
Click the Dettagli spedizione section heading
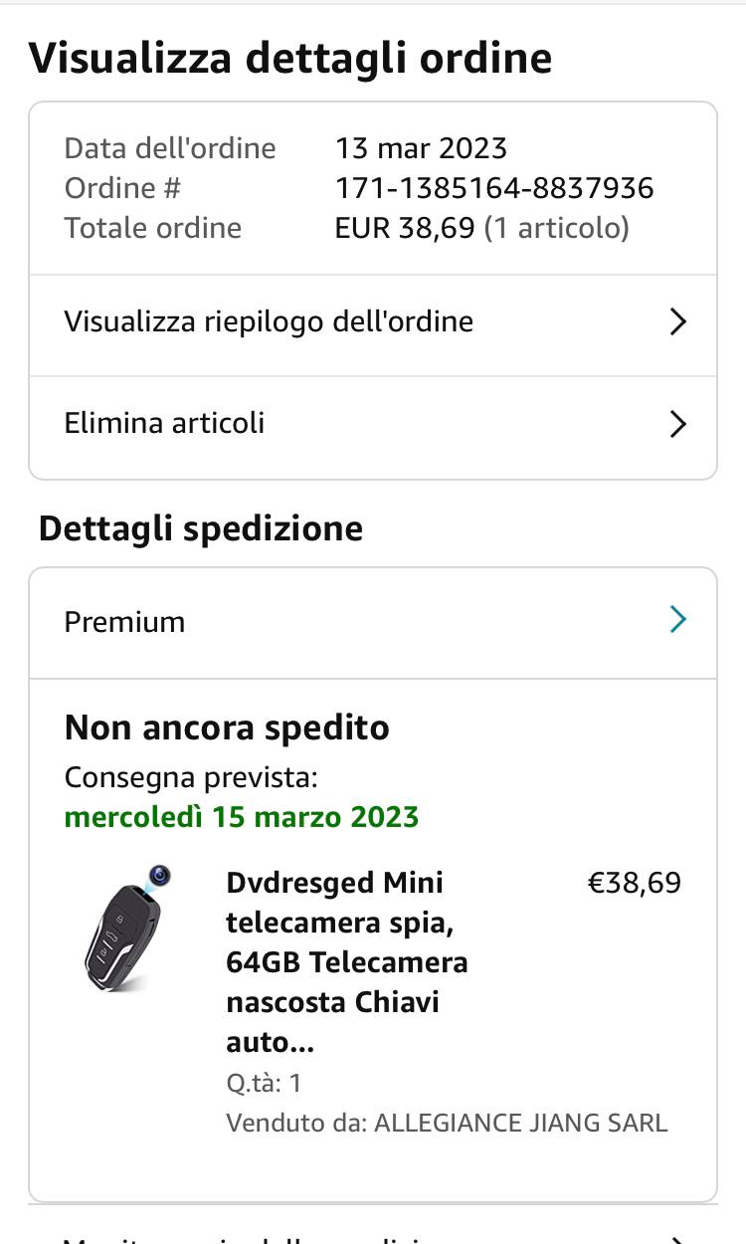[x=201, y=527]
